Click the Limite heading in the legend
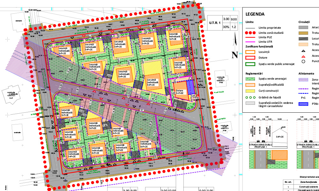The image size is (319, 191). 249,22
